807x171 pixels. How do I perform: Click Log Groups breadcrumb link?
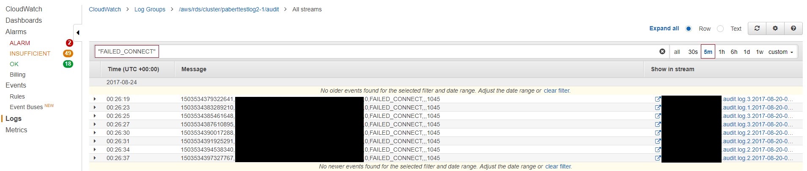(150, 9)
